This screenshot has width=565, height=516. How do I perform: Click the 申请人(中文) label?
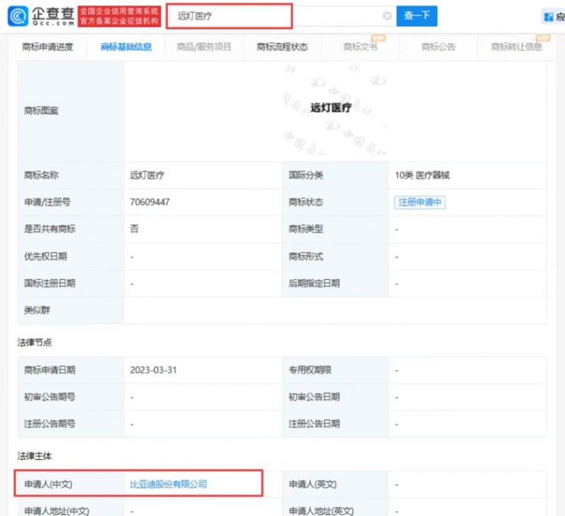click(48, 484)
